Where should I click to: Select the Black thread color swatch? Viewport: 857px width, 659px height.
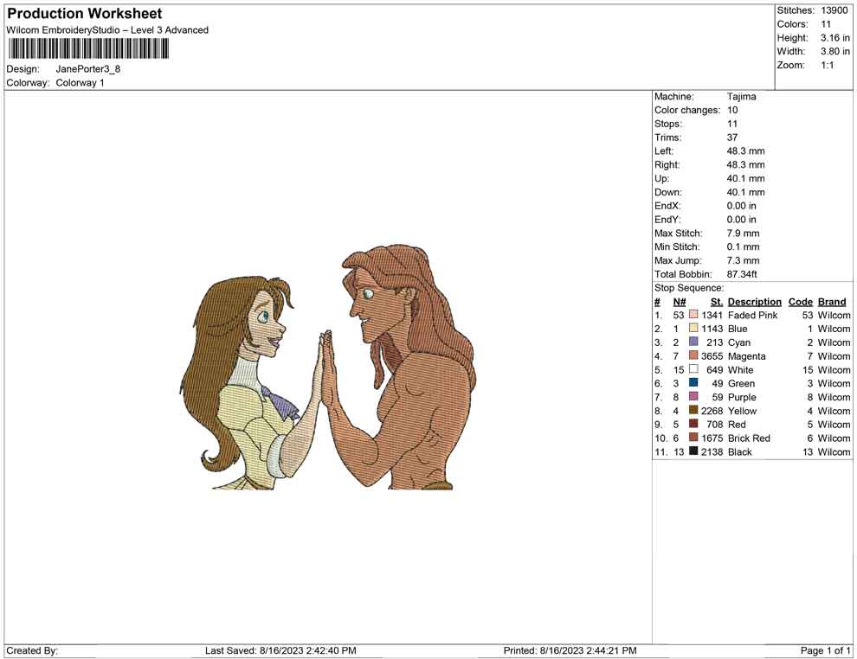pyautogui.click(x=693, y=451)
